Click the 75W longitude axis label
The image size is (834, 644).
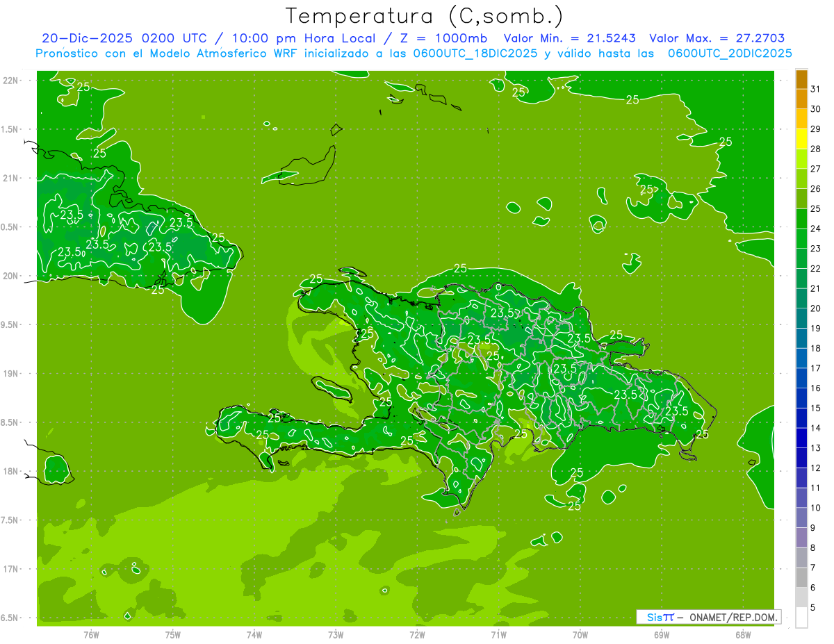[173, 634]
